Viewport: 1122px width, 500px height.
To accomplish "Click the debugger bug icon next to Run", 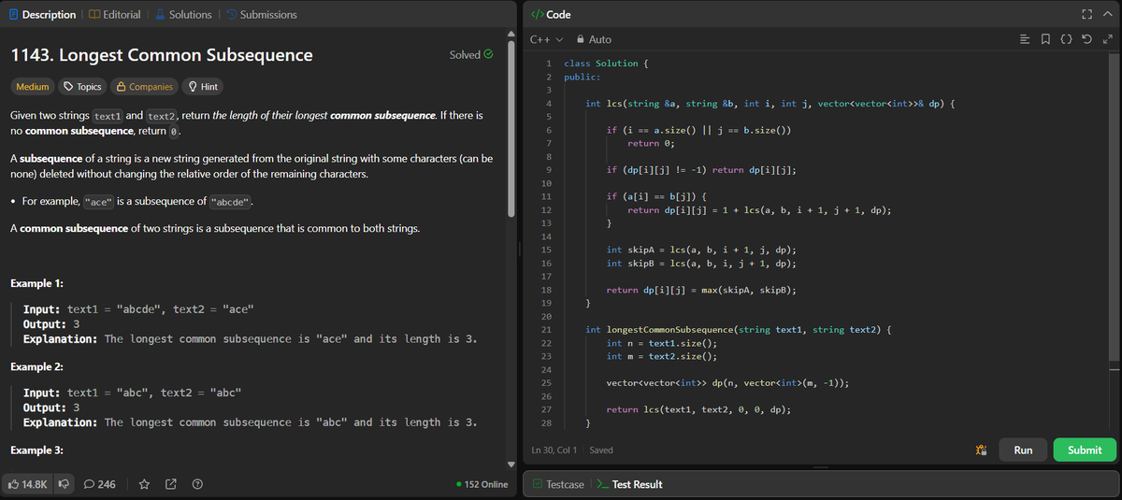I will [x=981, y=450].
